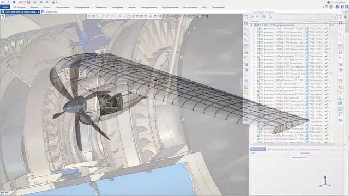Screen dimensions: 349x196
Task: Switch to the Спецификация ribbon tab
Action: click(82, 7)
